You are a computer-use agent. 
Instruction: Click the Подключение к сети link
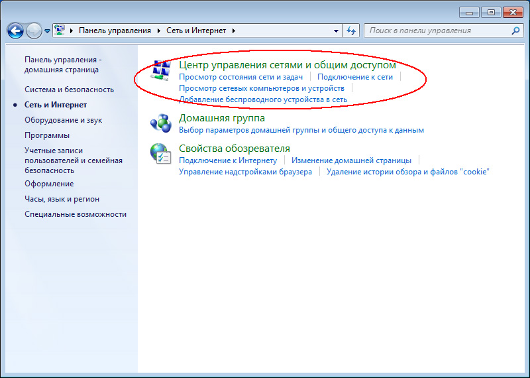[x=355, y=77]
